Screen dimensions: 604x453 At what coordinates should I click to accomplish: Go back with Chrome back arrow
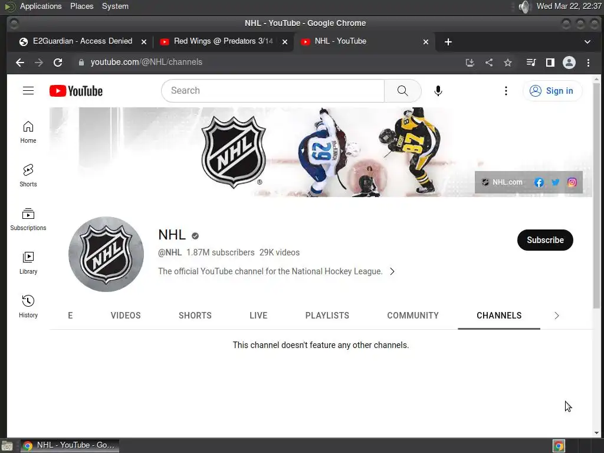20,63
